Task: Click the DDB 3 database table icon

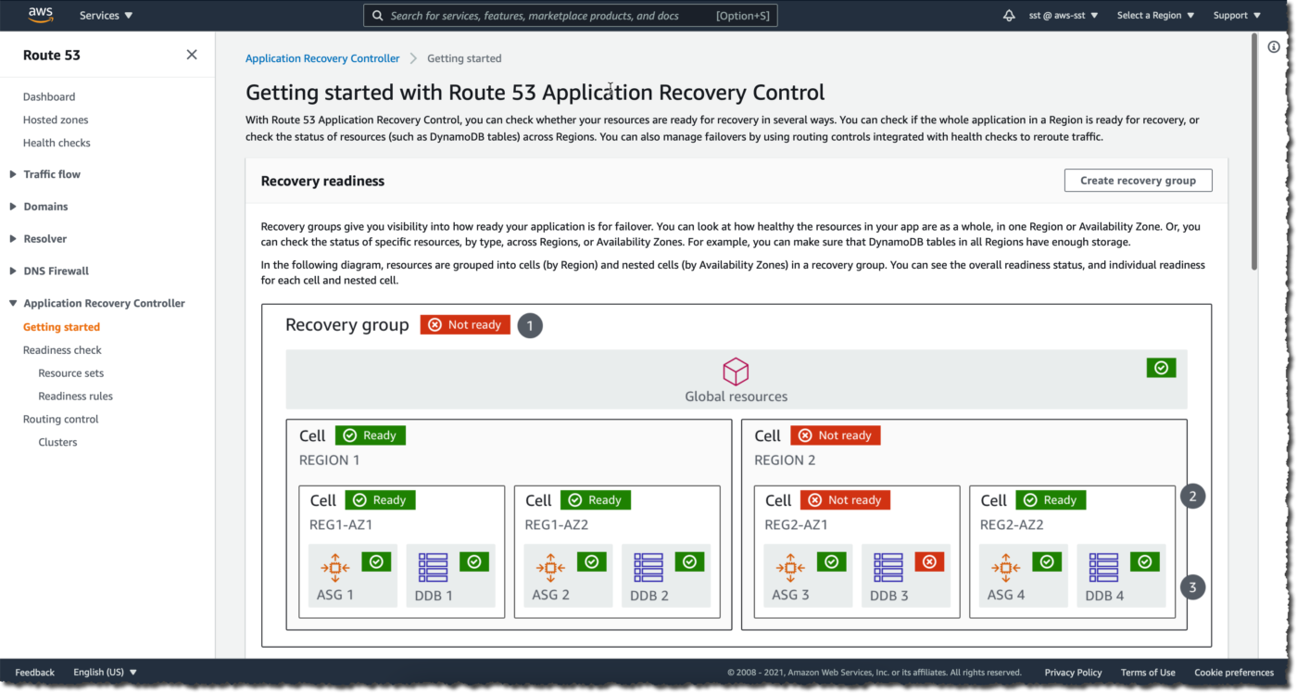Action: [888, 567]
